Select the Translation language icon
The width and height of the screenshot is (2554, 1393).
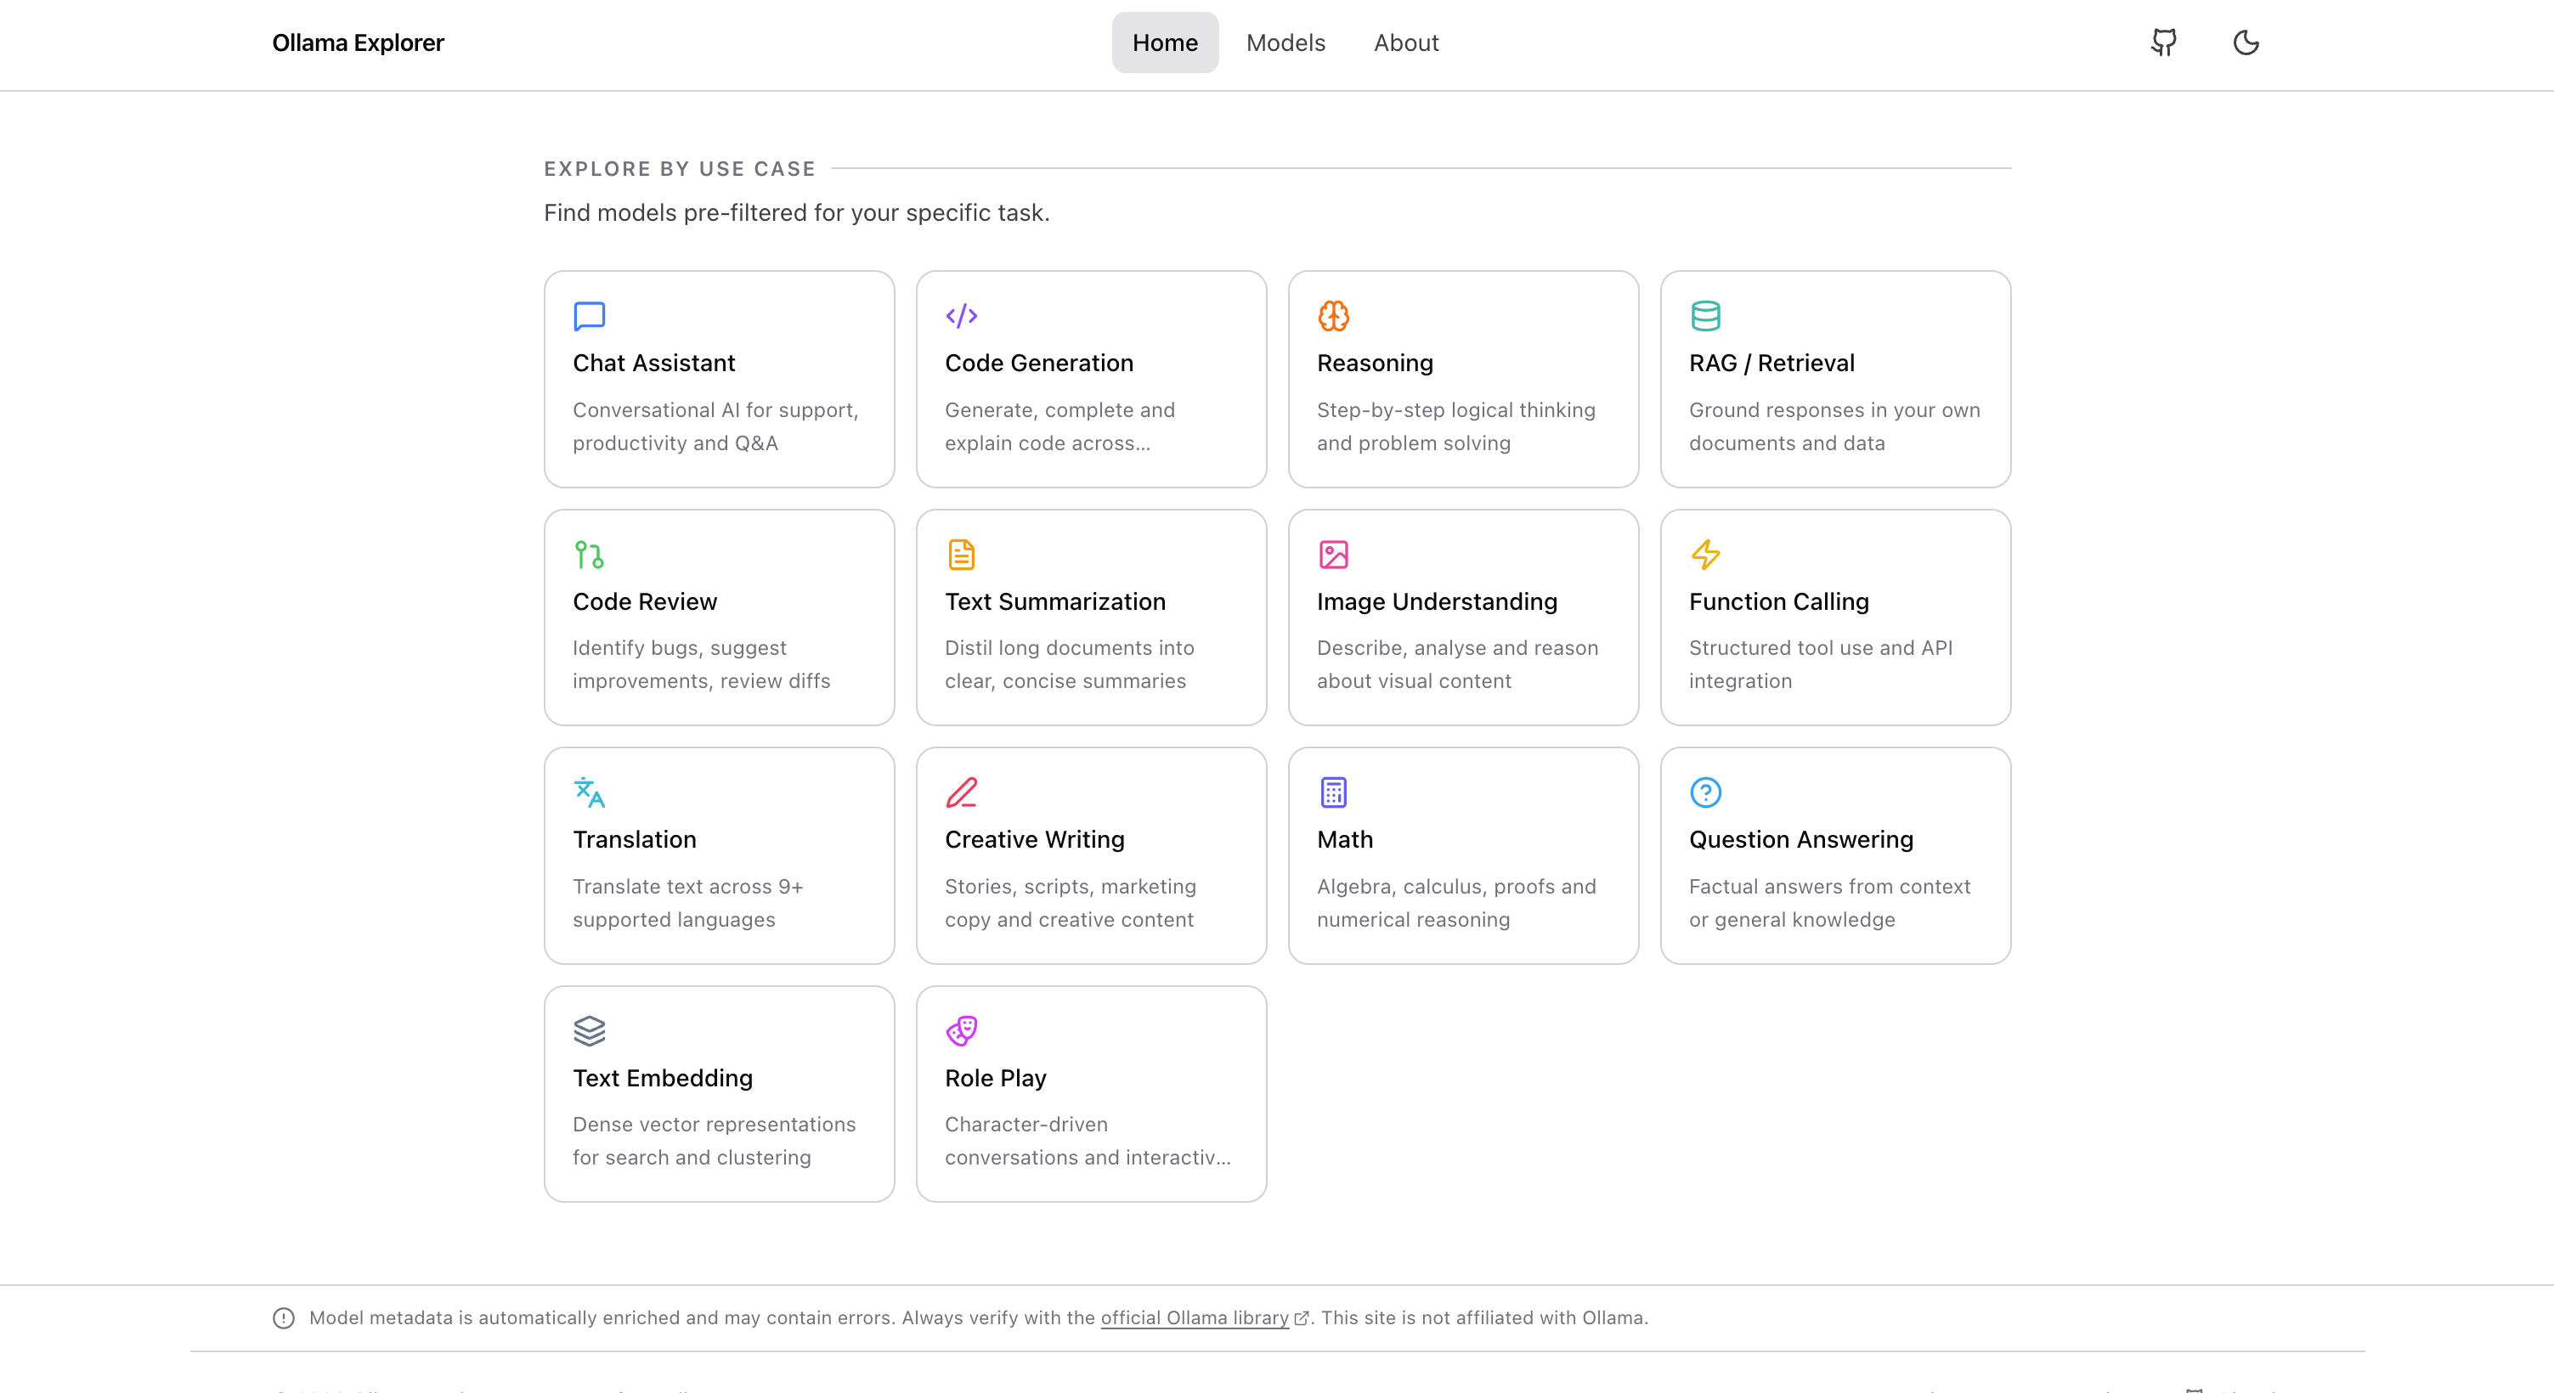click(589, 792)
